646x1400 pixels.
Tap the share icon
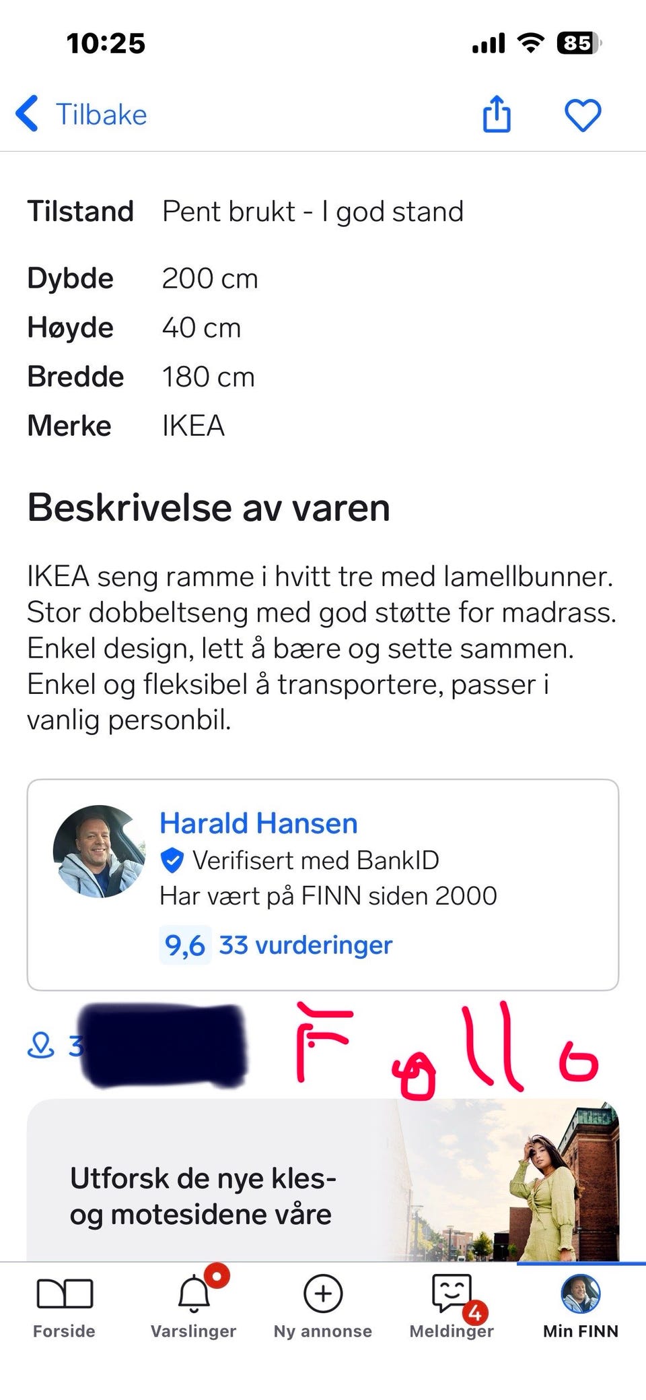pyautogui.click(x=497, y=114)
